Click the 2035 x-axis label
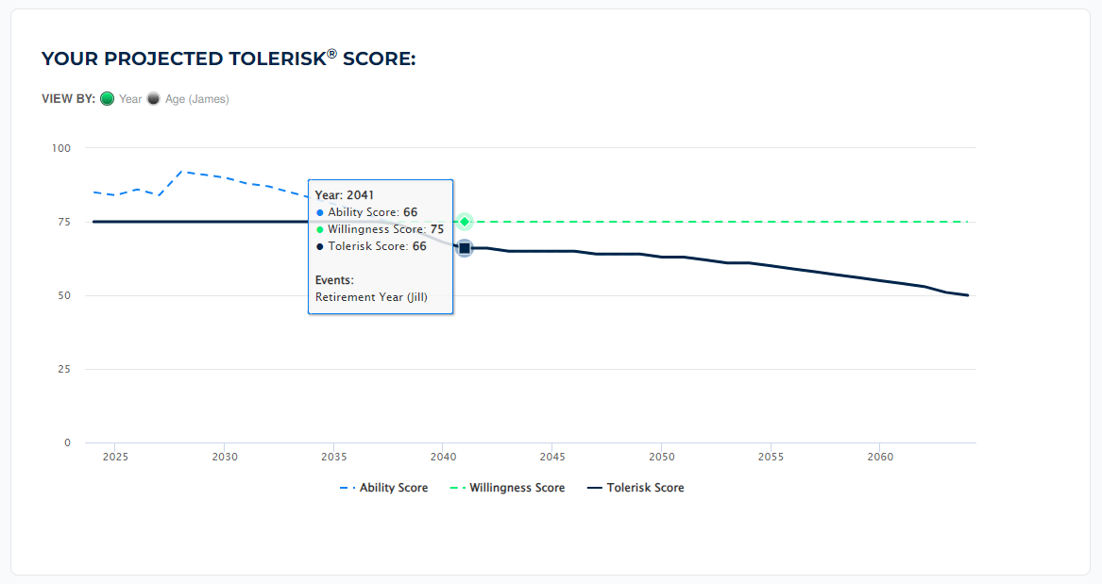 tap(334, 457)
